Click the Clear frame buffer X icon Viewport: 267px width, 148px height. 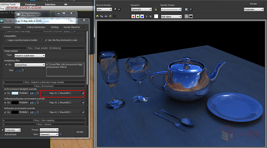coord(115,16)
